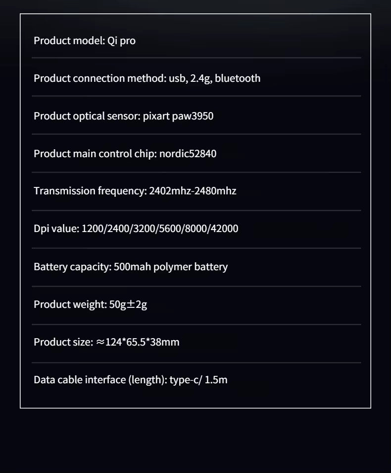
Task: Select the "Product connection method" label
Action: click(x=98, y=78)
